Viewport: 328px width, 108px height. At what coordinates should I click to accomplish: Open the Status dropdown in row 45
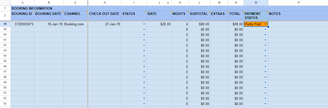point(144,61)
